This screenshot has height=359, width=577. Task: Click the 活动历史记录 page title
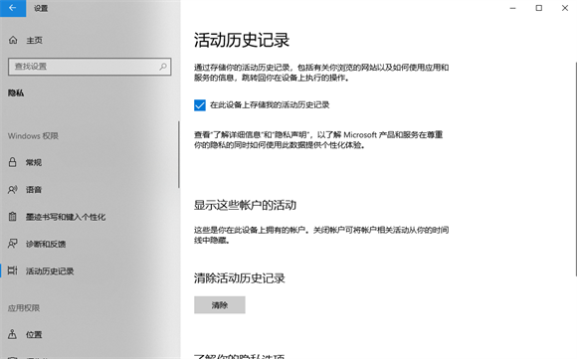[x=242, y=40]
